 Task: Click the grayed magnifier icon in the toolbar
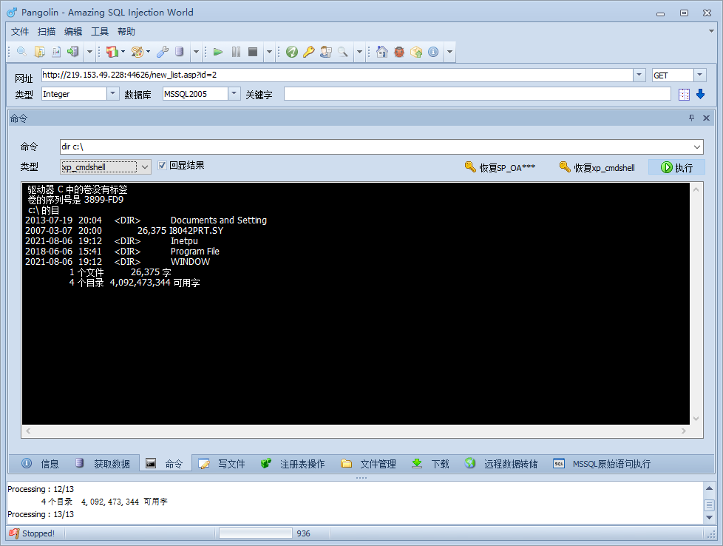click(342, 52)
